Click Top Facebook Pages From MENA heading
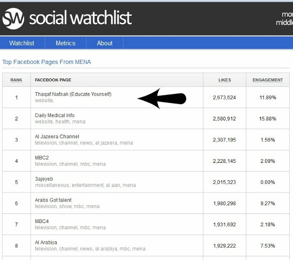The height and width of the screenshot is (260, 293). [x=47, y=62]
